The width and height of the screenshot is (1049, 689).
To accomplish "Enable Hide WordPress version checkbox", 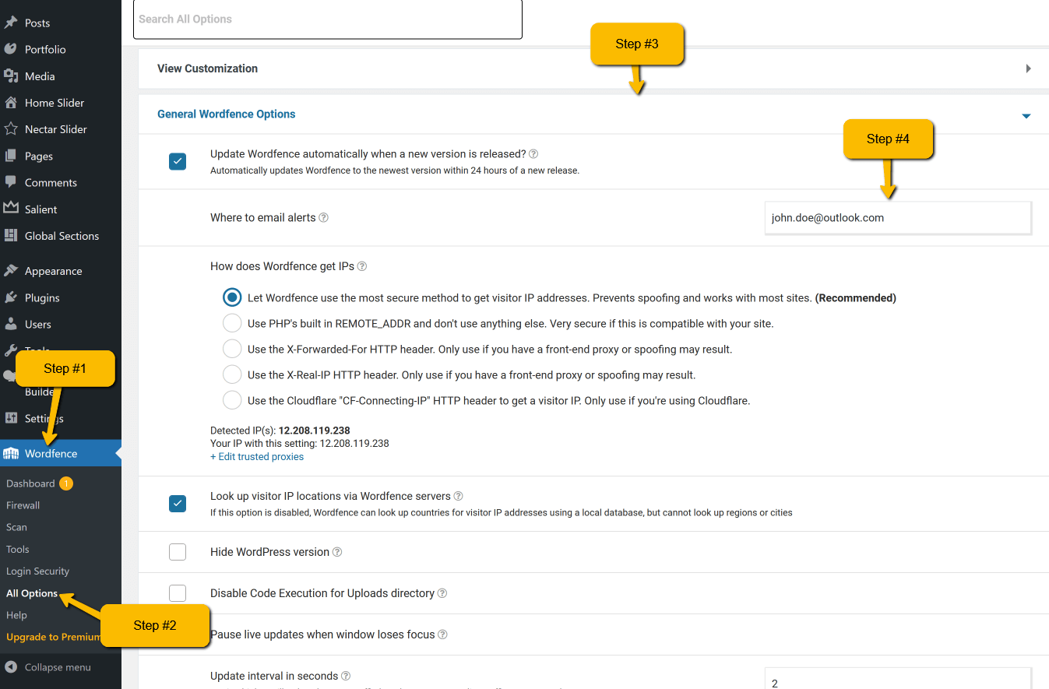I will [178, 552].
